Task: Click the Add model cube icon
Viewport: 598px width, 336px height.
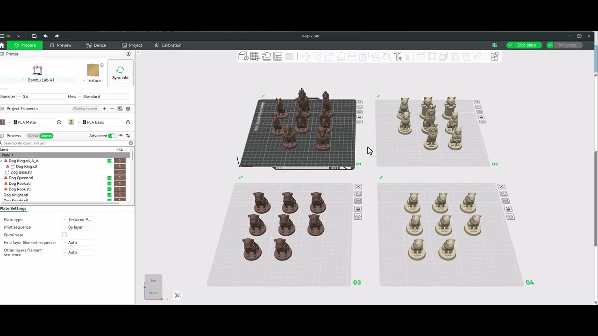Action: [243, 56]
